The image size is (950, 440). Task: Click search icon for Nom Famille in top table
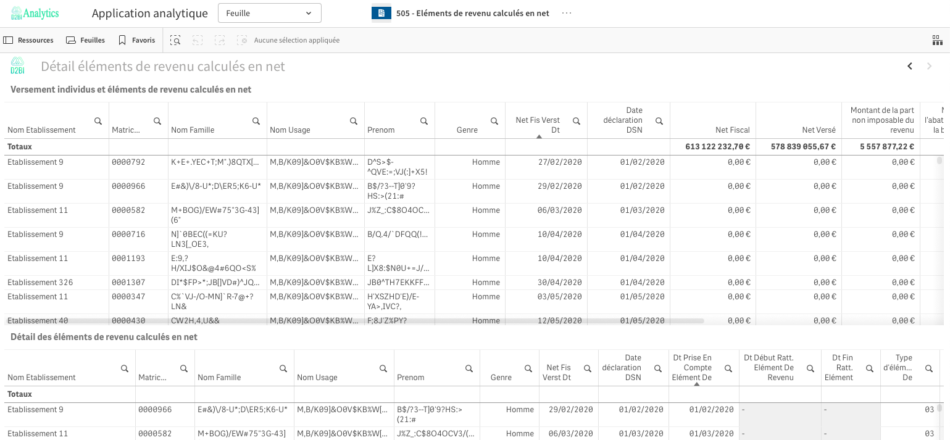coord(256,121)
